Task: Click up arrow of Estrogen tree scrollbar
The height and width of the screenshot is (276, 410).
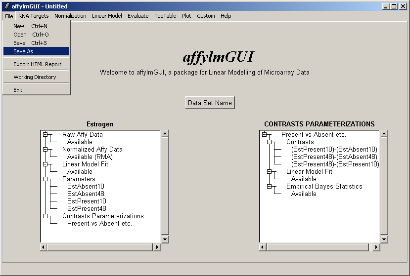Action: coord(165,133)
